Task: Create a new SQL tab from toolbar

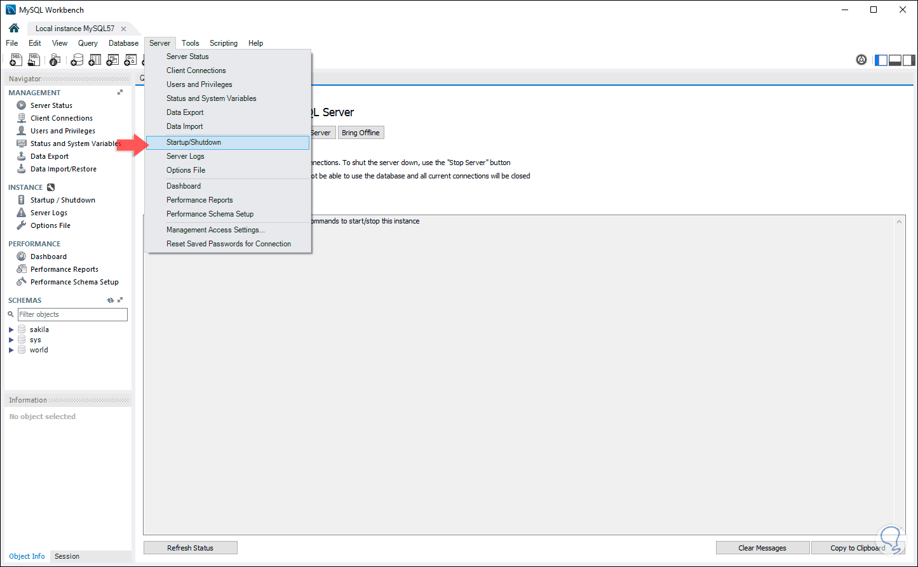Action: 16,60
